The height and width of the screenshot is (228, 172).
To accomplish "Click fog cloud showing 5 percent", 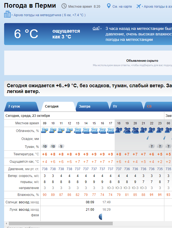I will pyautogui.click(x=61, y=146).
